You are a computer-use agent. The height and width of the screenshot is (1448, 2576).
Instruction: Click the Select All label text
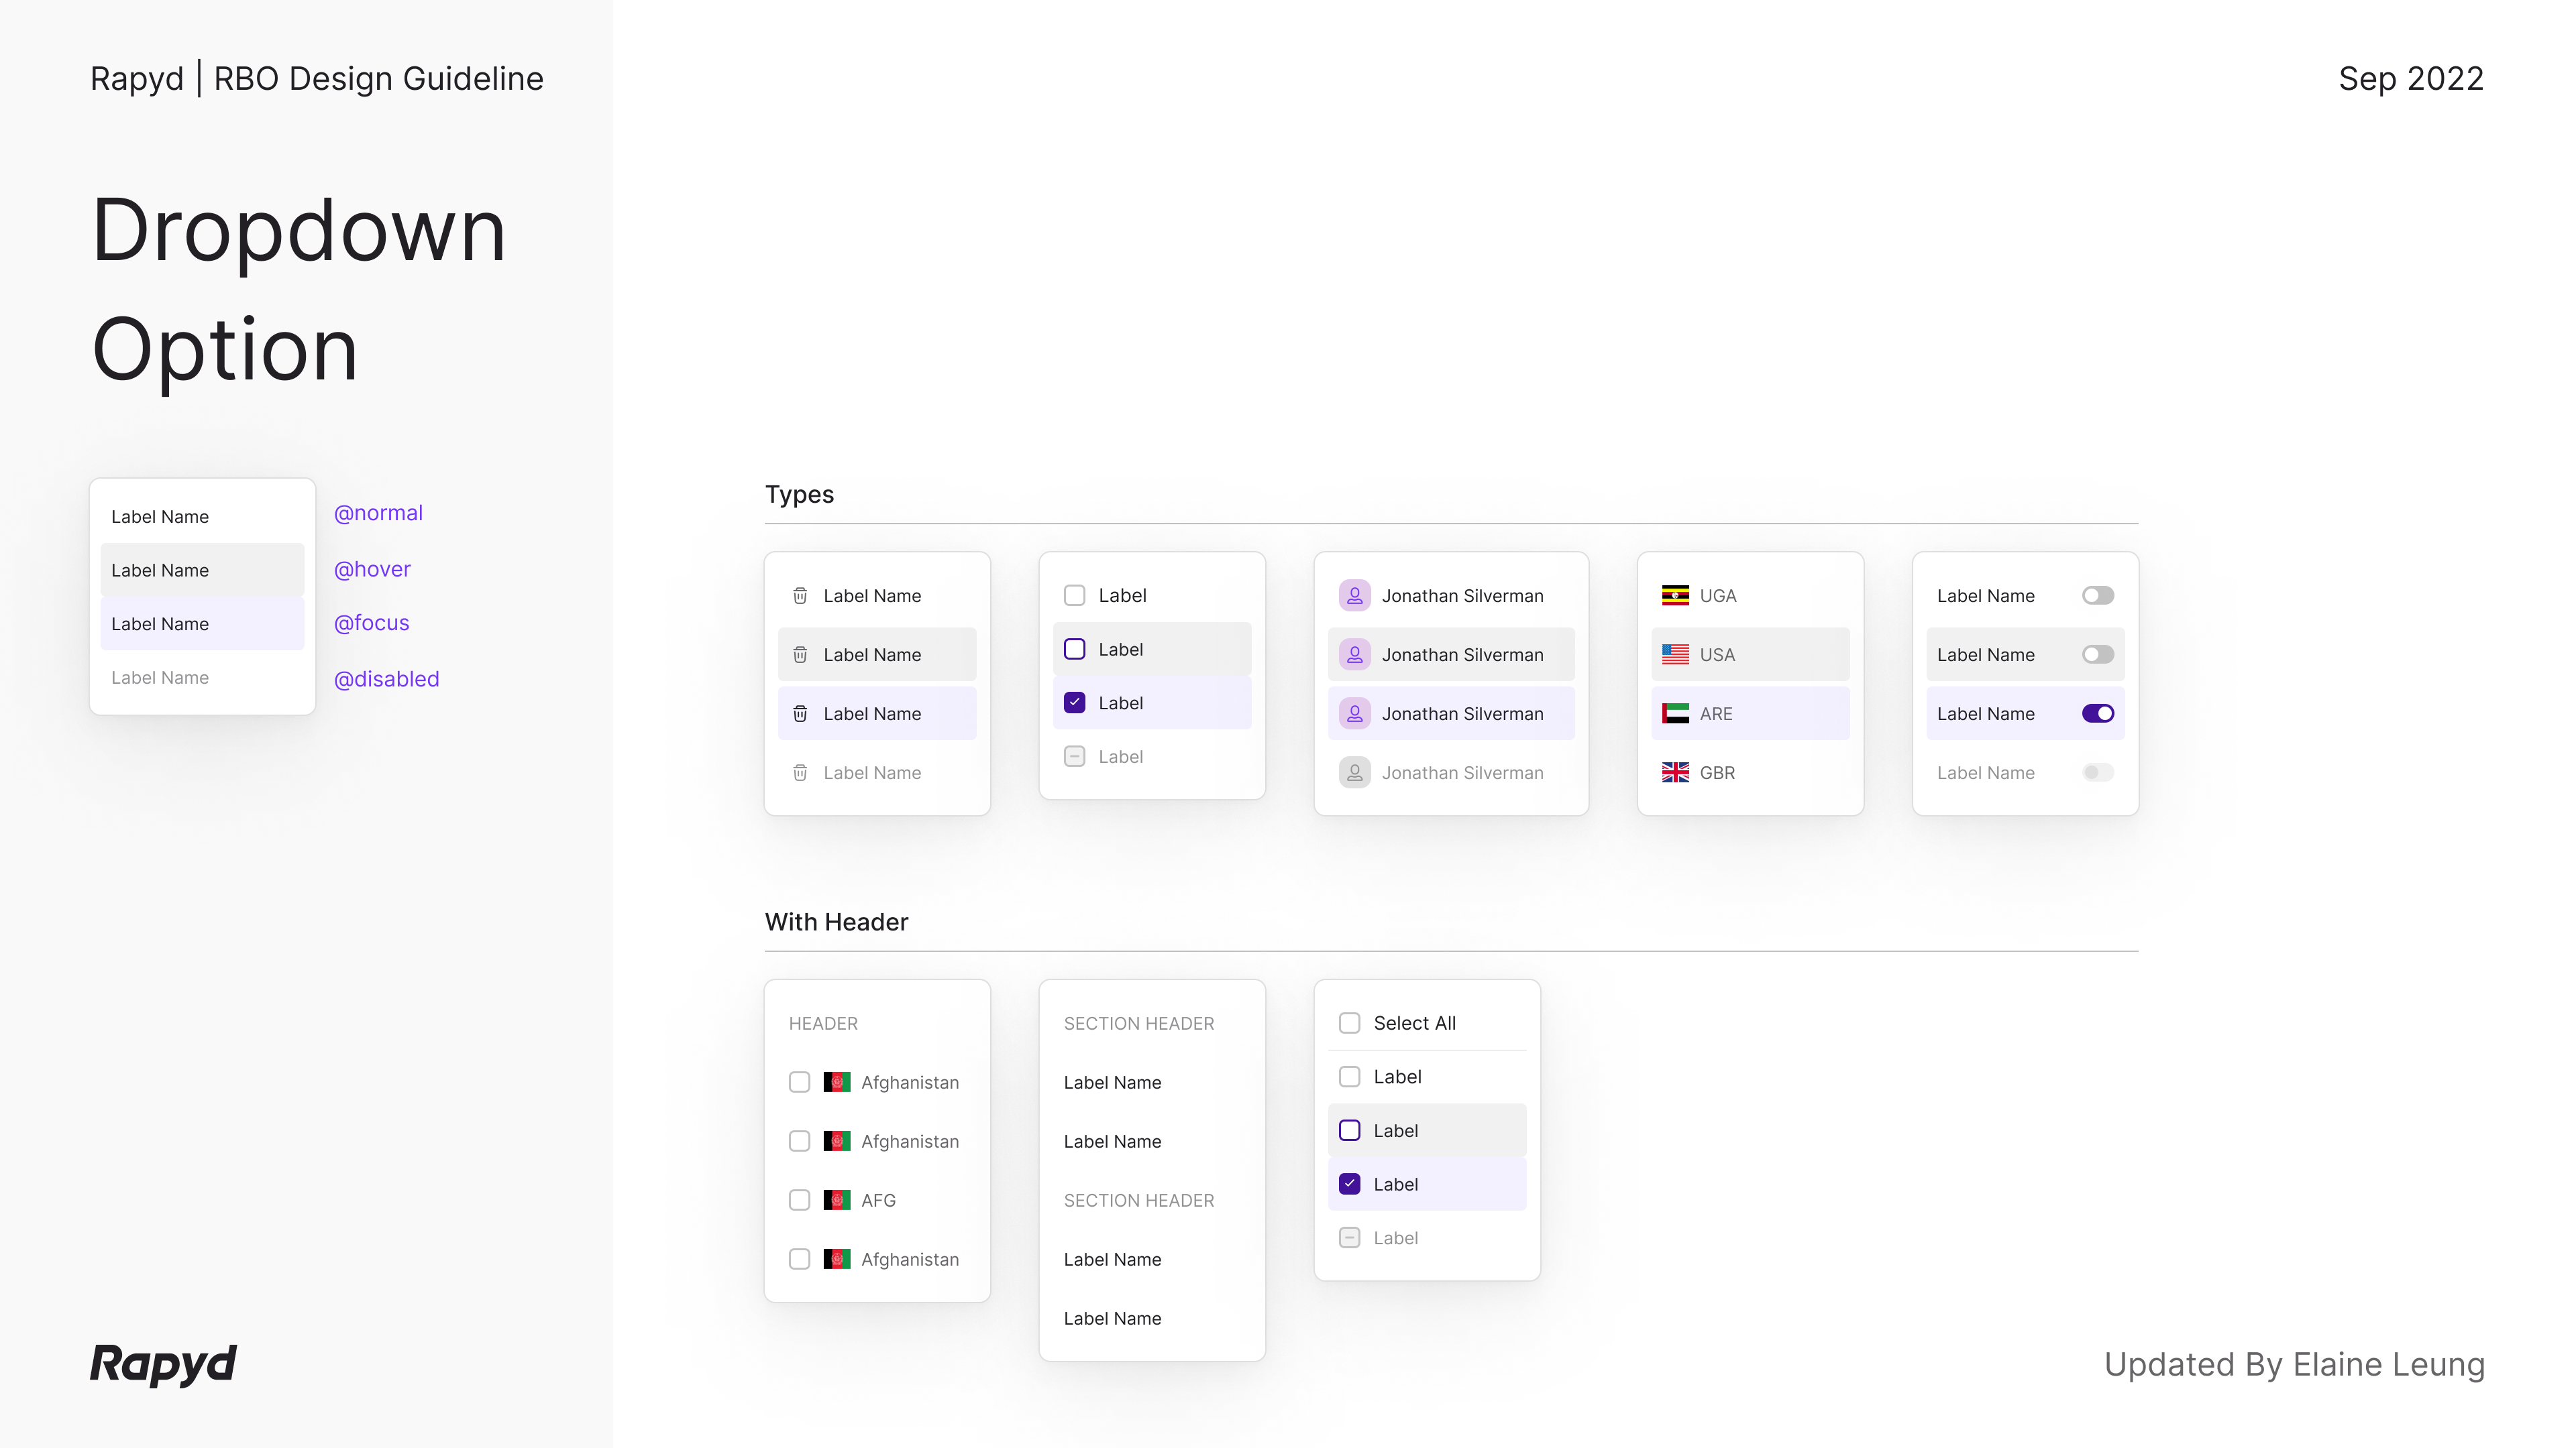pyautogui.click(x=1414, y=1023)
